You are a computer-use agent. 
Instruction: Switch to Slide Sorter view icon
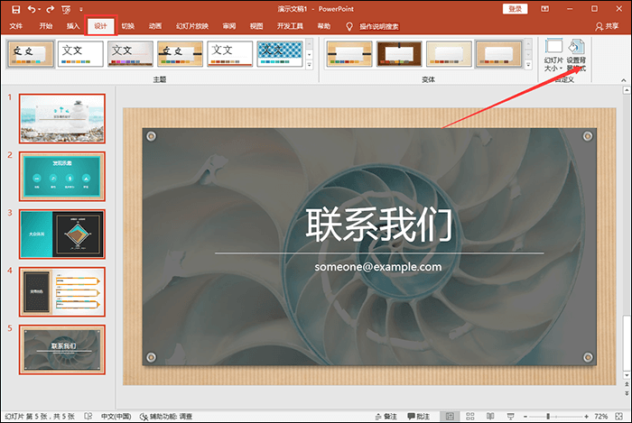[470, 416]
